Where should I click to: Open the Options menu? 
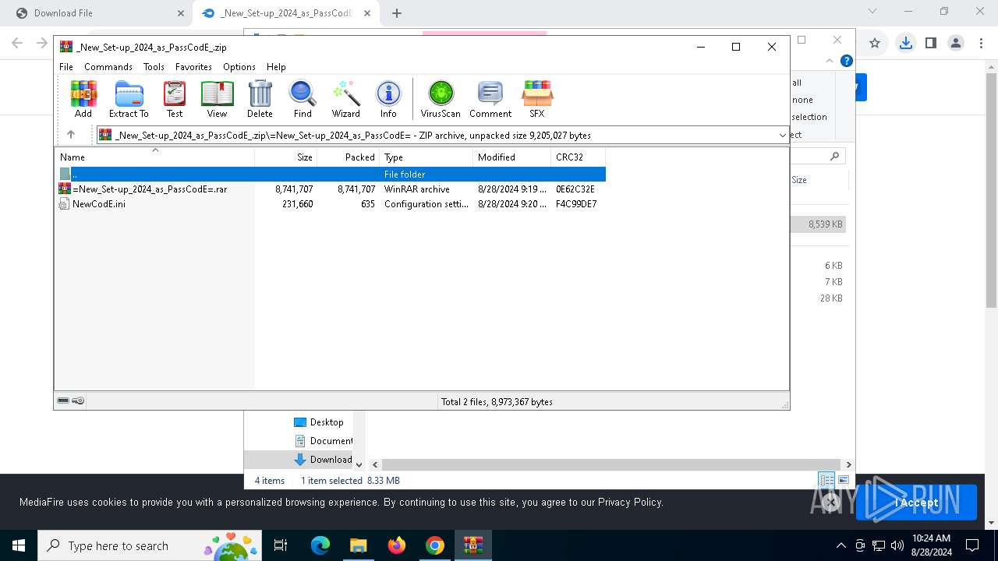239,67
